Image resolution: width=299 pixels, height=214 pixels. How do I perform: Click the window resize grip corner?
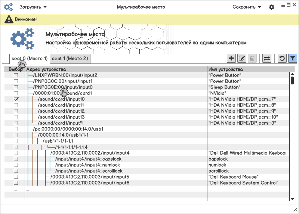pos(295,210)
